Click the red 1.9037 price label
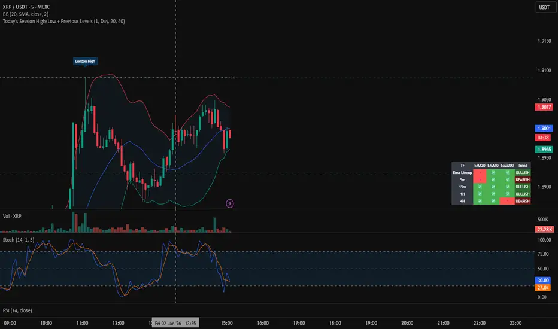Image resolution: width=558 pixels, height=329 pixels. point(544,107)
